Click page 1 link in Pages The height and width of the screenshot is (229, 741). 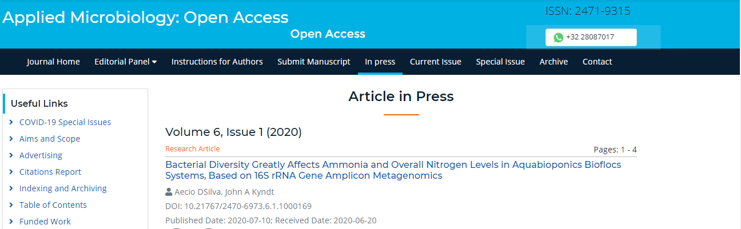[x=623, y=150]
